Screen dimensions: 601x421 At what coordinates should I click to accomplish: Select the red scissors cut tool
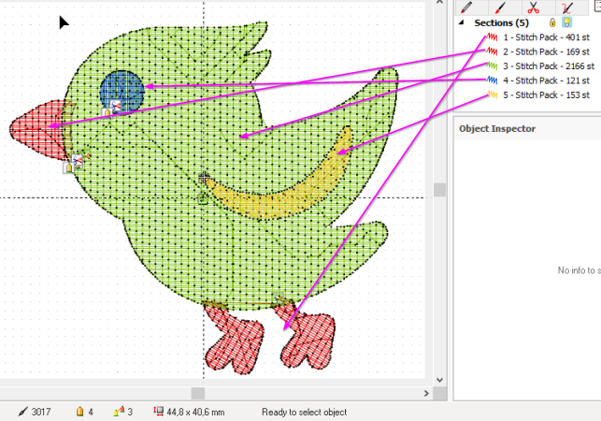[533, 7]
